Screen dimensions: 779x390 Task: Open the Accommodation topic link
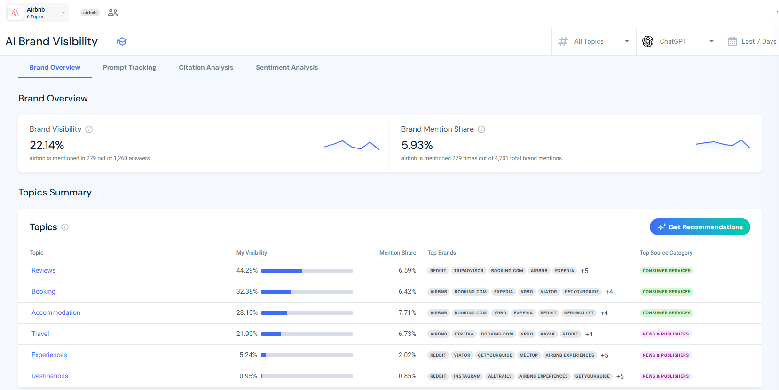55,312
